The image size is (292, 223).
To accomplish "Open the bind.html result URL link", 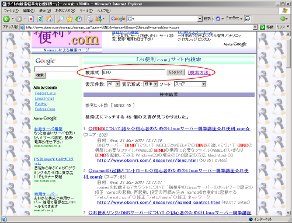I will point(147,161).
